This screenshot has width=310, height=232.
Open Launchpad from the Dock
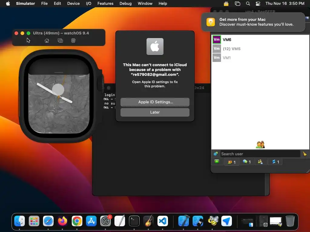(34, 221)
